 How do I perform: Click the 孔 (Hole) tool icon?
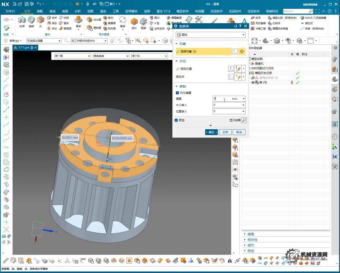coord(41,20)
